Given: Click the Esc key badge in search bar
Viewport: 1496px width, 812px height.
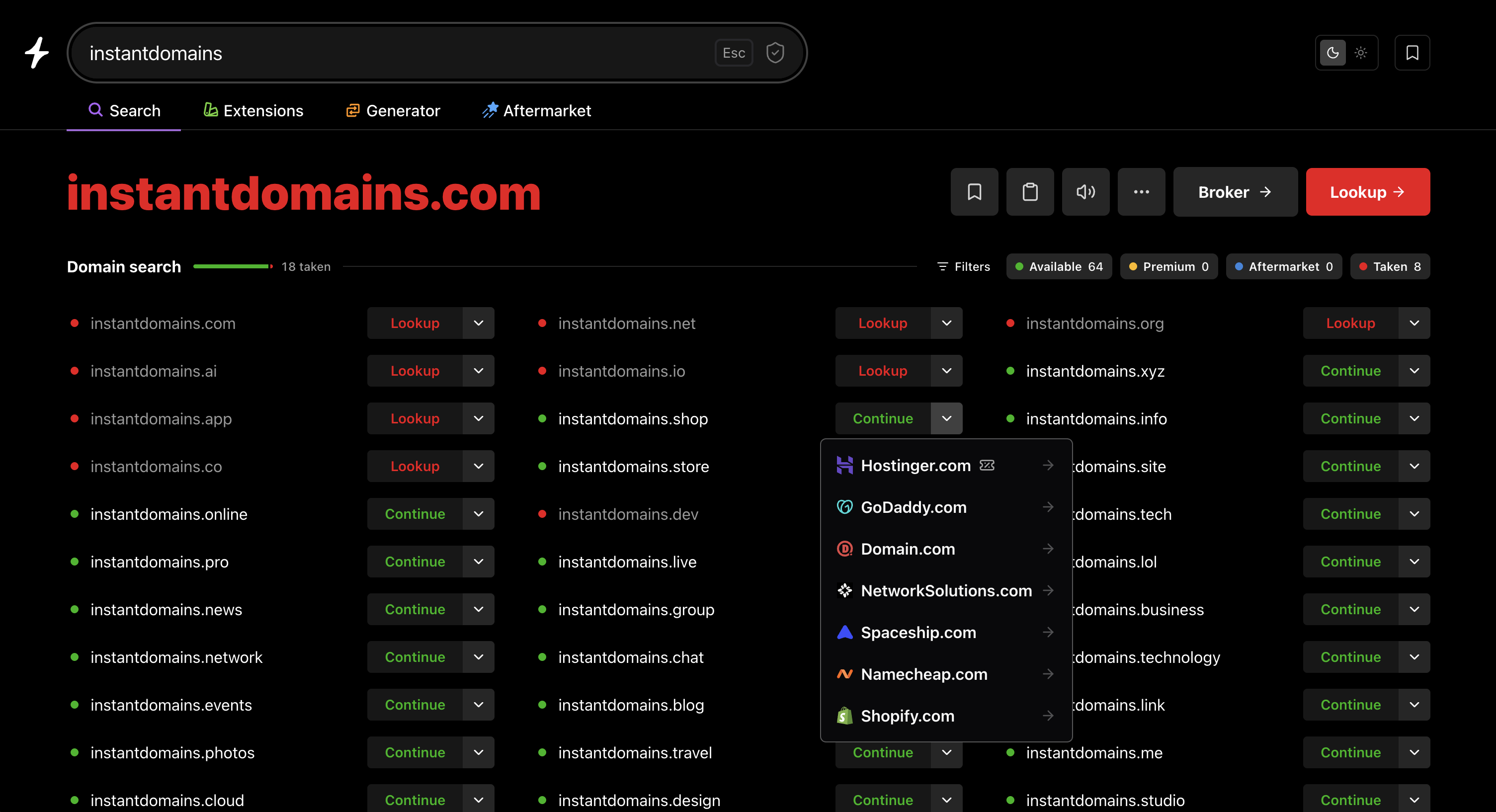Looking at the screenshot, I should 734,53.
